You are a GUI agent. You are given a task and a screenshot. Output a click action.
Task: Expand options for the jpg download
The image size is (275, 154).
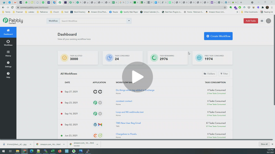pyautogui.click(x=31, y=145)
